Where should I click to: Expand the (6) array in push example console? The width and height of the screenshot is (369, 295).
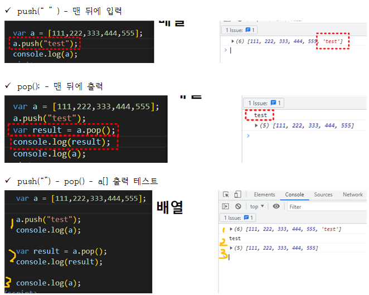click(x=232, y=41)
